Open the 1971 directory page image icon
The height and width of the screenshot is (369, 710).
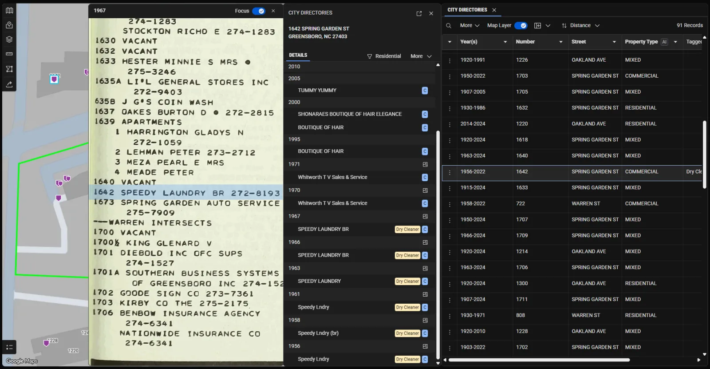point(425,164)
